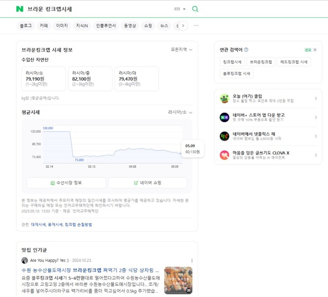Click the related link 대게시세

(38, 224)
